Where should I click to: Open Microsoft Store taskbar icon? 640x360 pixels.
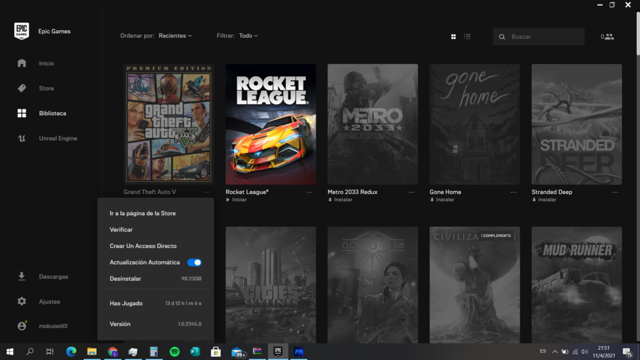[x=216, y=352]
